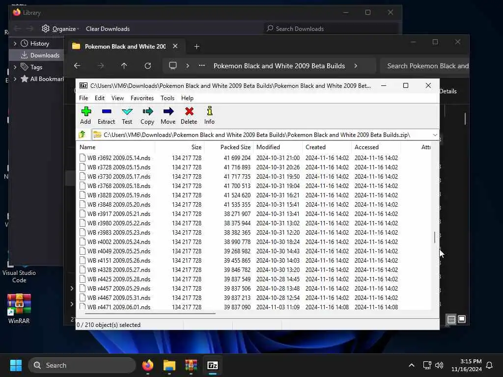Screen dimensions: 503x377
Task: Go up a folder in File Explorer
Action: [124, 66]
